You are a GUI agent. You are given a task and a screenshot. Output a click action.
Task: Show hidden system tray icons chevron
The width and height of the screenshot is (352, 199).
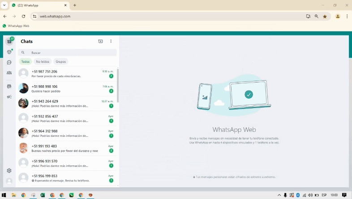(x=279, y=195)
